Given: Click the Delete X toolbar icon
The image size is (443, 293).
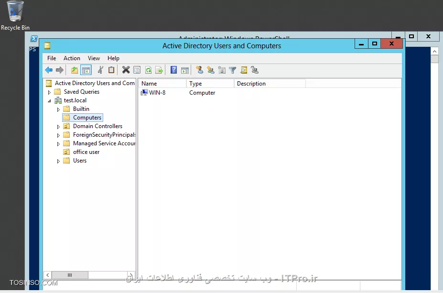Looking at the screenshot, I should pyautogui.click(x=126, y=70).
